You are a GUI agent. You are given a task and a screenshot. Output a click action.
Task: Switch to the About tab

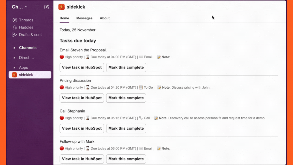[105, 18]
